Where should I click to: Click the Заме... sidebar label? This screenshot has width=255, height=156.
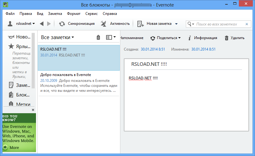pos(23,85)
